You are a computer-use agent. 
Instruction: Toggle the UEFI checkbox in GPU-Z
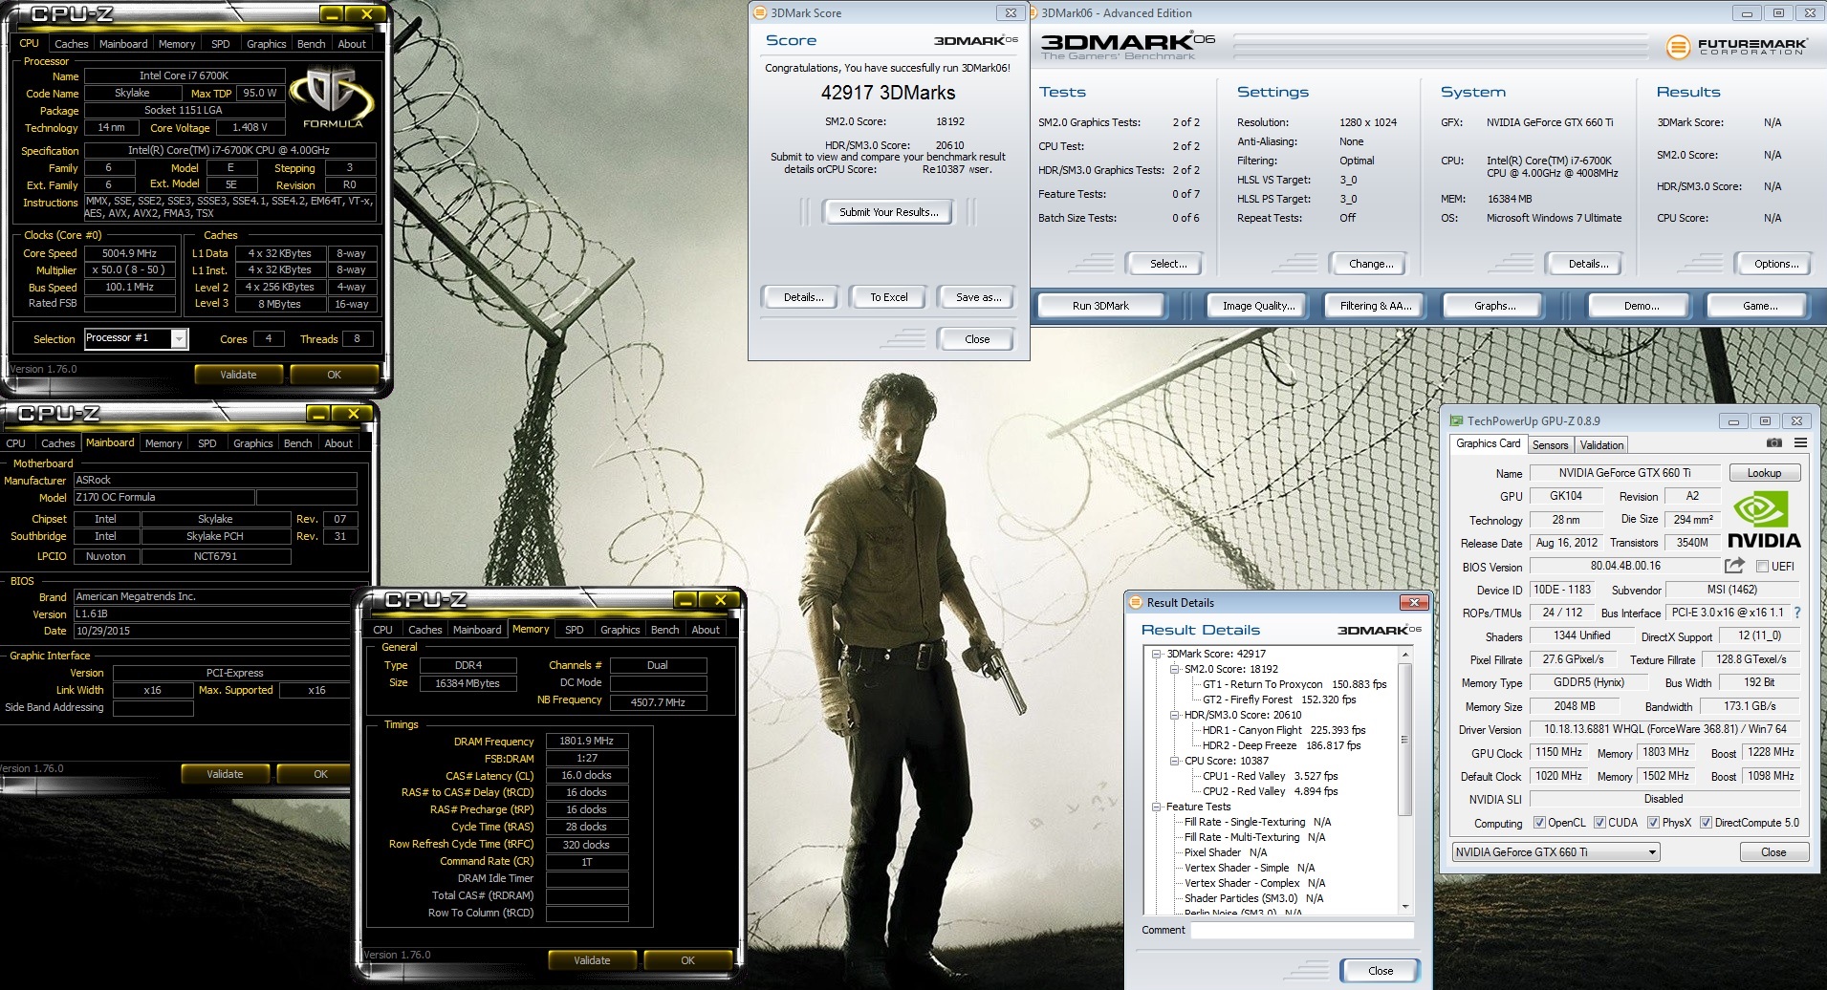click(1762, 567)
